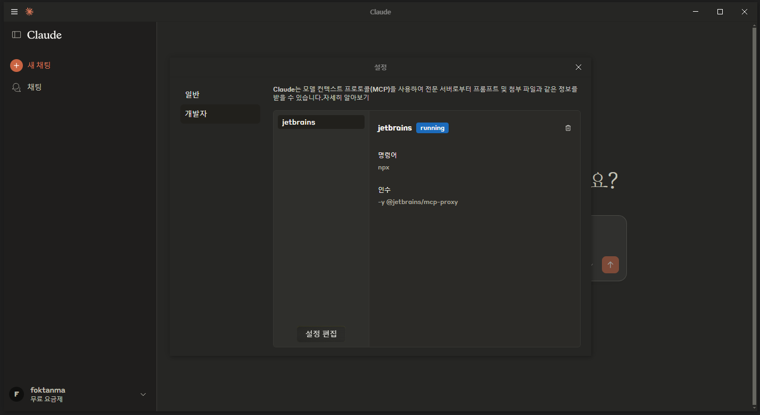760x415 pixels.
Task: Click the F avatar for foktanma
Action: pyautogui.click(x=16, y=394)
